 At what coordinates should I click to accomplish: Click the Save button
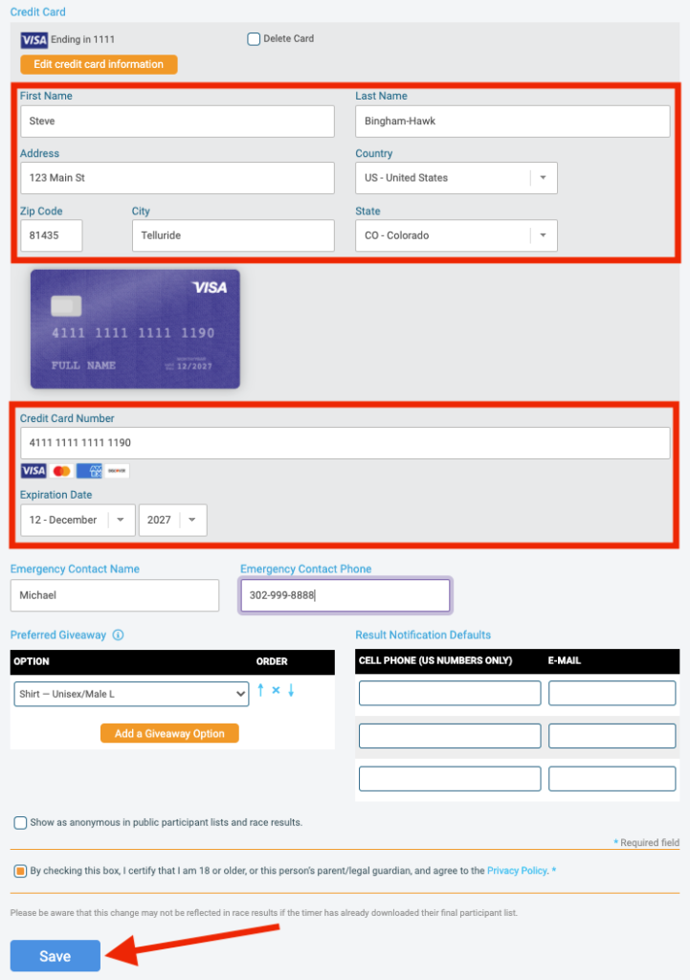coord(55,956)
